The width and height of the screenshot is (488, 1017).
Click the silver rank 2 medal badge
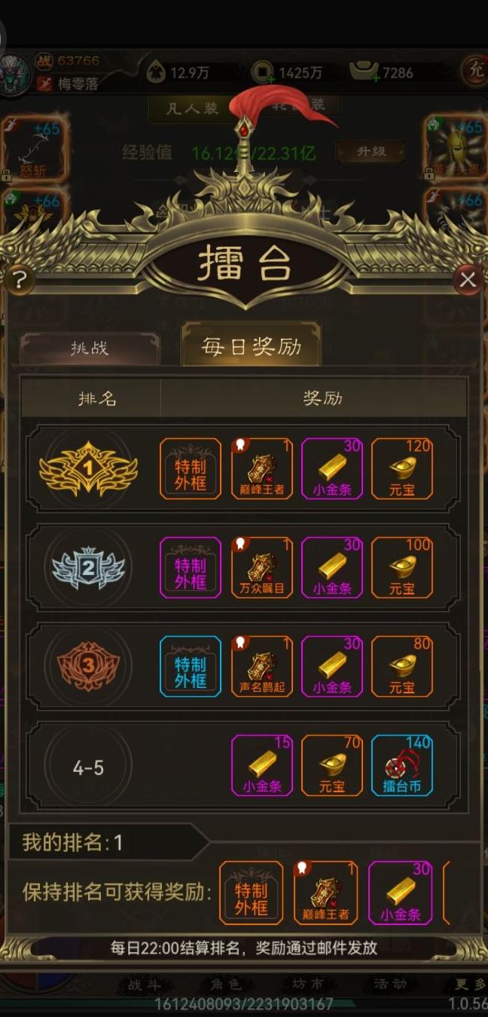tap(88, 567)
